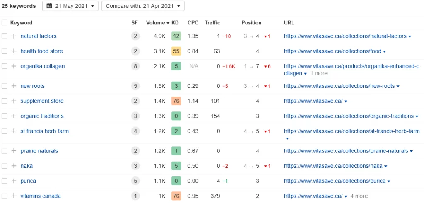The height and width of the screenshot is (203, 424).
Task: Click the plus icon beside supplement store
Action: [14, 101]
